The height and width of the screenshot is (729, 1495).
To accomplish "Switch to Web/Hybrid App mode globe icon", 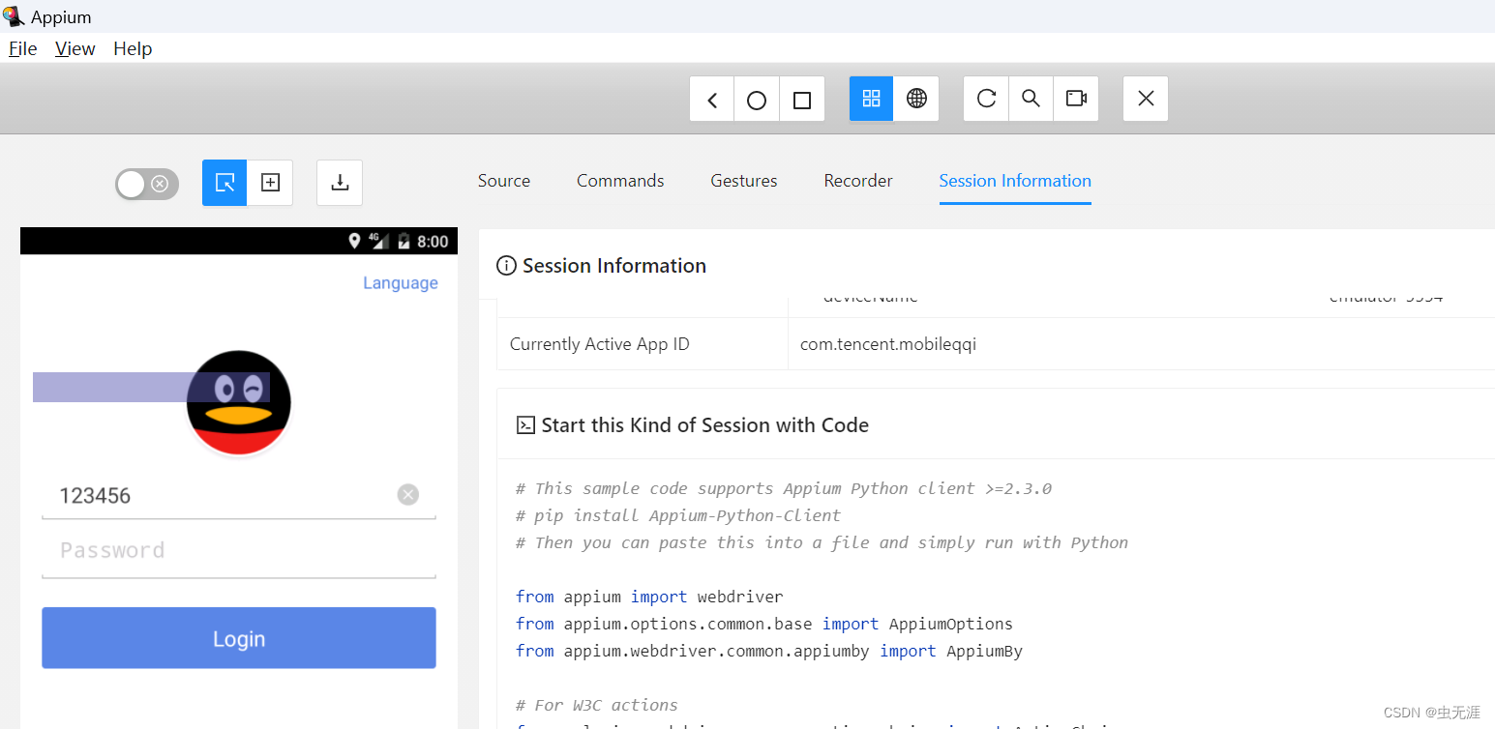I will (x=916, y=99).
